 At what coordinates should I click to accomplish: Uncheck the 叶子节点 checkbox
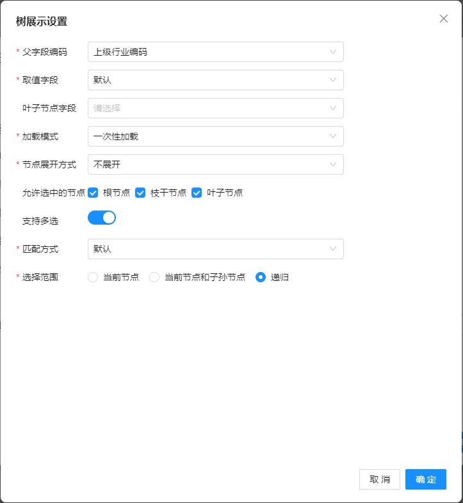coord(197,193)
